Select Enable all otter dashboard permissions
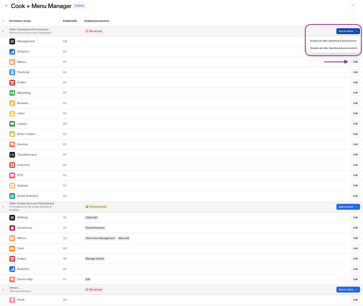 click(x=333, y=41)
